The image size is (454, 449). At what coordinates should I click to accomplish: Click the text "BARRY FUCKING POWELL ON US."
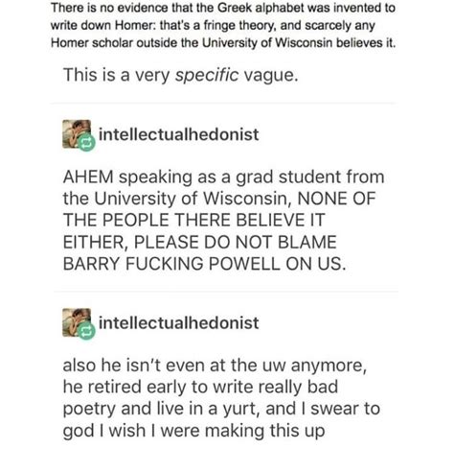(x=204, y=264)
